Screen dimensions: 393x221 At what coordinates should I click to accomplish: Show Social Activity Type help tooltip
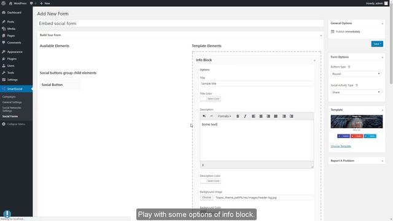coord(357,85)
